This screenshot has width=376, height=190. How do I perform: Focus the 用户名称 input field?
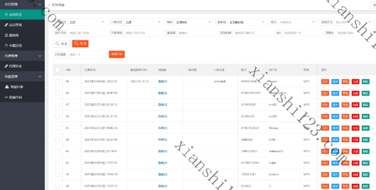pos(87,33)
